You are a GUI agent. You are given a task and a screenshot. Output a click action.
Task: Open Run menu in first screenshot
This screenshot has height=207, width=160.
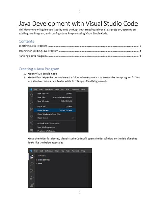click(68, 89)
